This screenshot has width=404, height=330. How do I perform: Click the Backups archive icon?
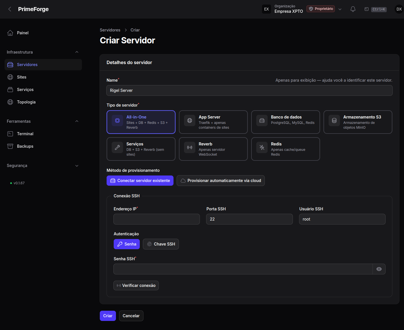tap(10, 146)
